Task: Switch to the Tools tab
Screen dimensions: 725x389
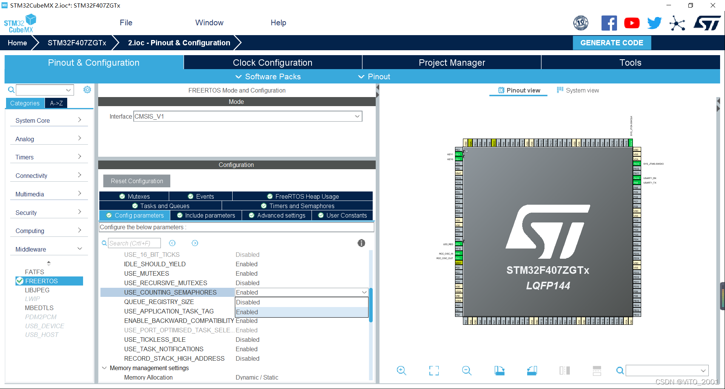Action: [x=630, y=63]
